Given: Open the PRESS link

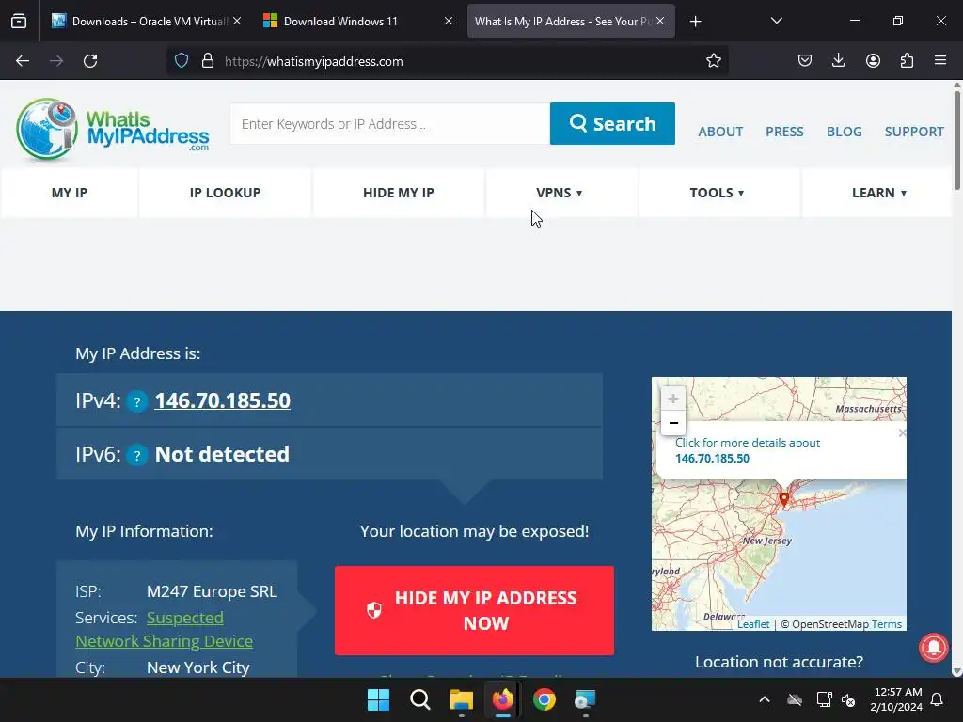Looking at the screenshot, I should 784,132.
